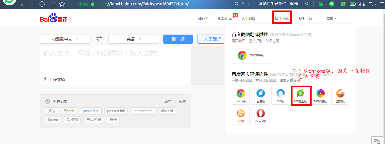Choose the small chrome版 webpage plugin icon

point(241,96)
